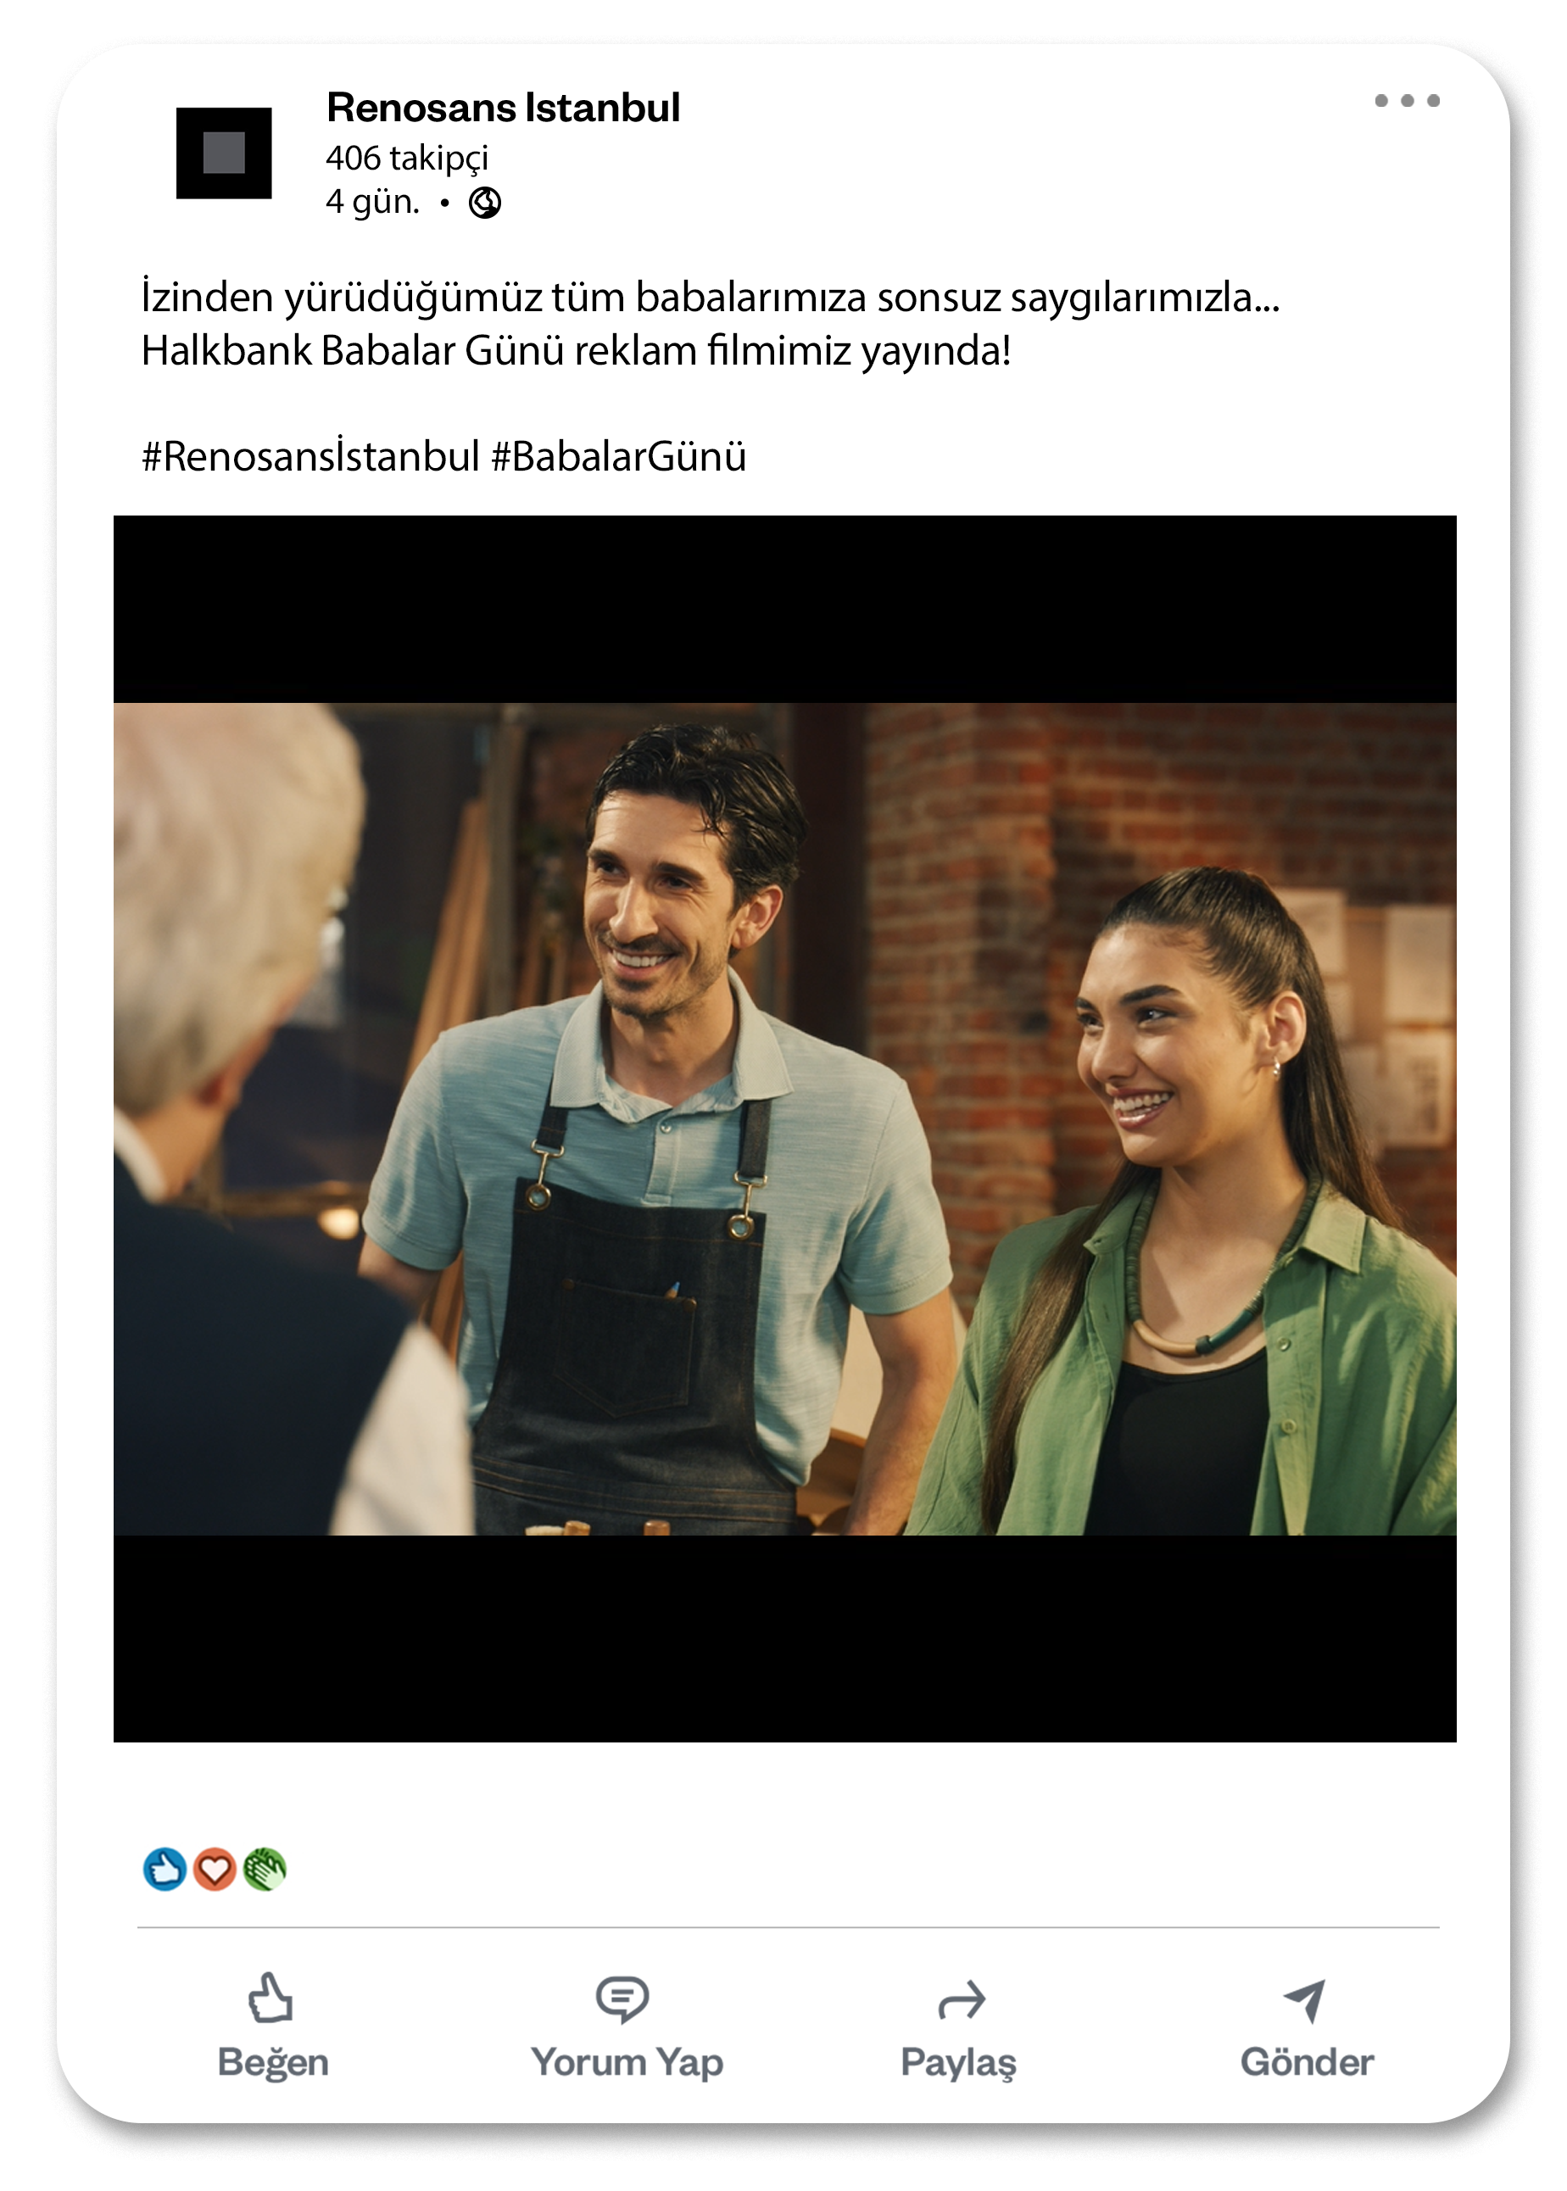
Task: Click the red heart reaction icon
Action: (215, 1869)
